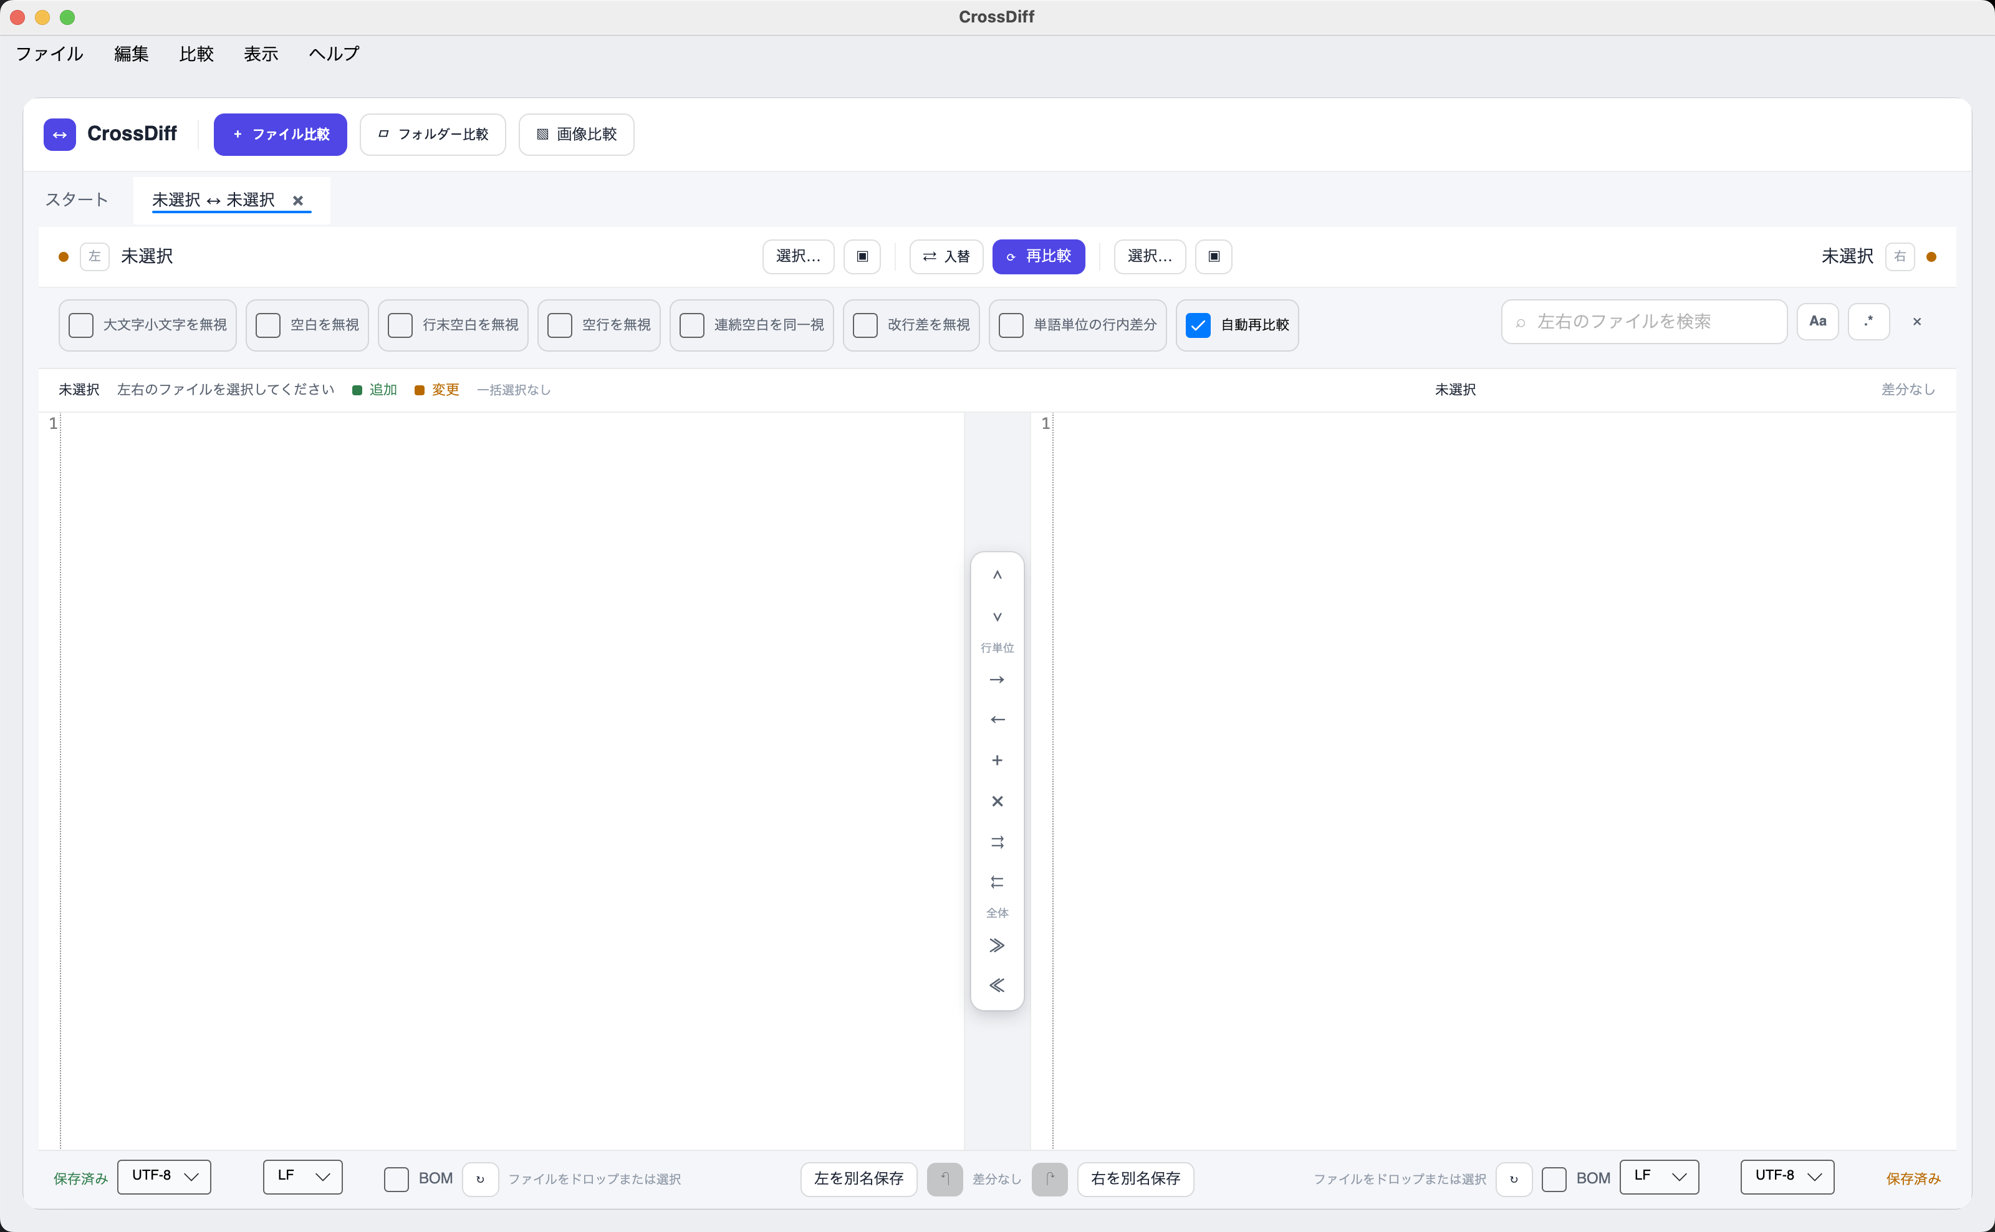Click the right pane square icon button
This screenshot has height=1232, width=1995.
click(1214, 257)
